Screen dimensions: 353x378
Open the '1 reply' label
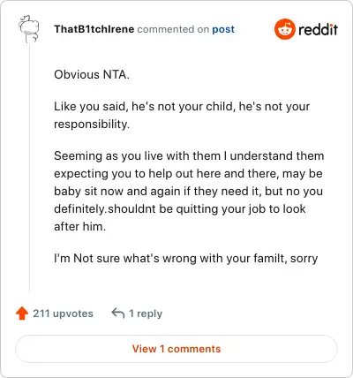[x=146, y=314]
